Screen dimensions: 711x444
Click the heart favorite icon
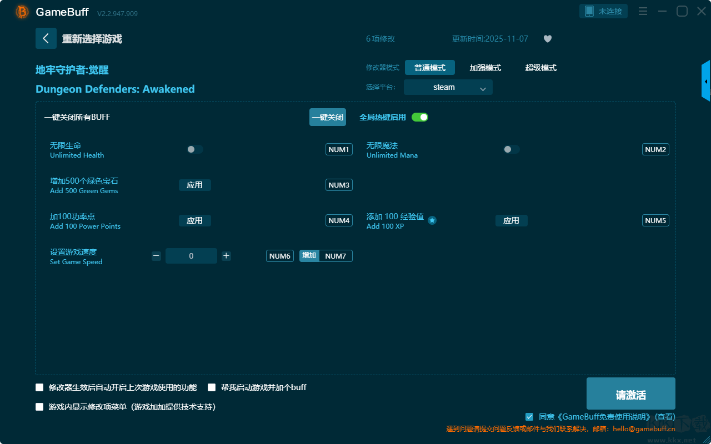click(547, 39)
